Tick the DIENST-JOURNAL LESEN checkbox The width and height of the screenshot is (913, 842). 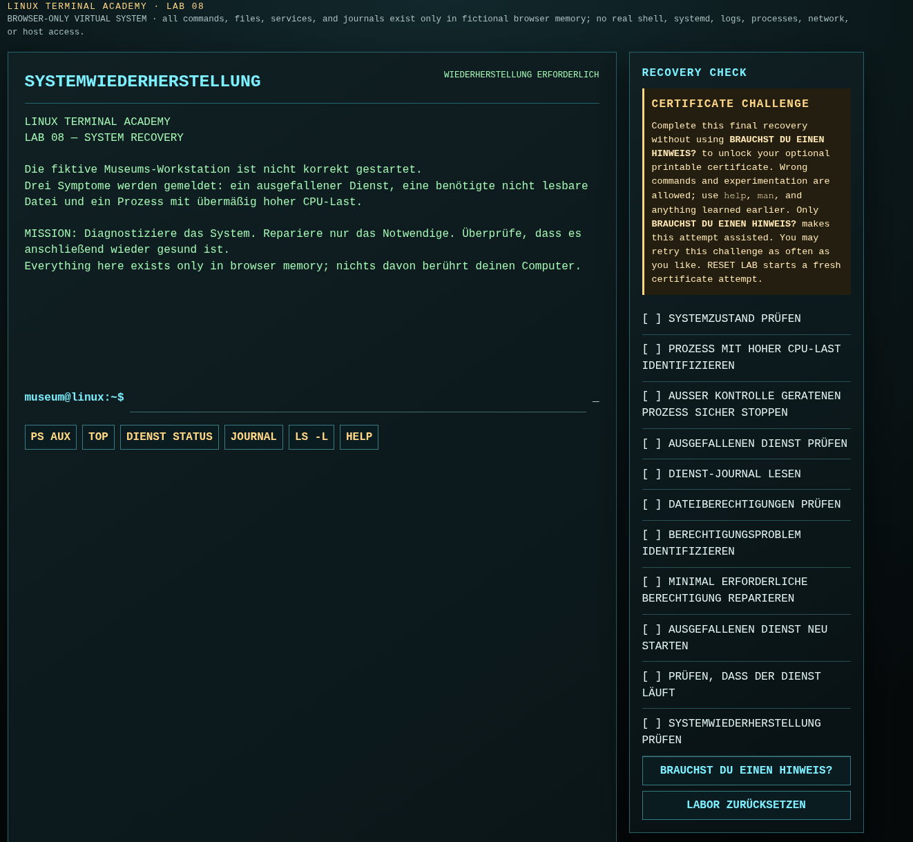746,475
